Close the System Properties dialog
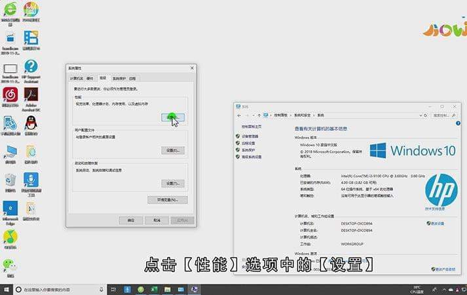 point(192,68)
